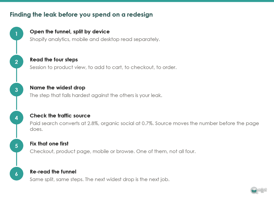Click heading 'Fix that one first'

49,144
